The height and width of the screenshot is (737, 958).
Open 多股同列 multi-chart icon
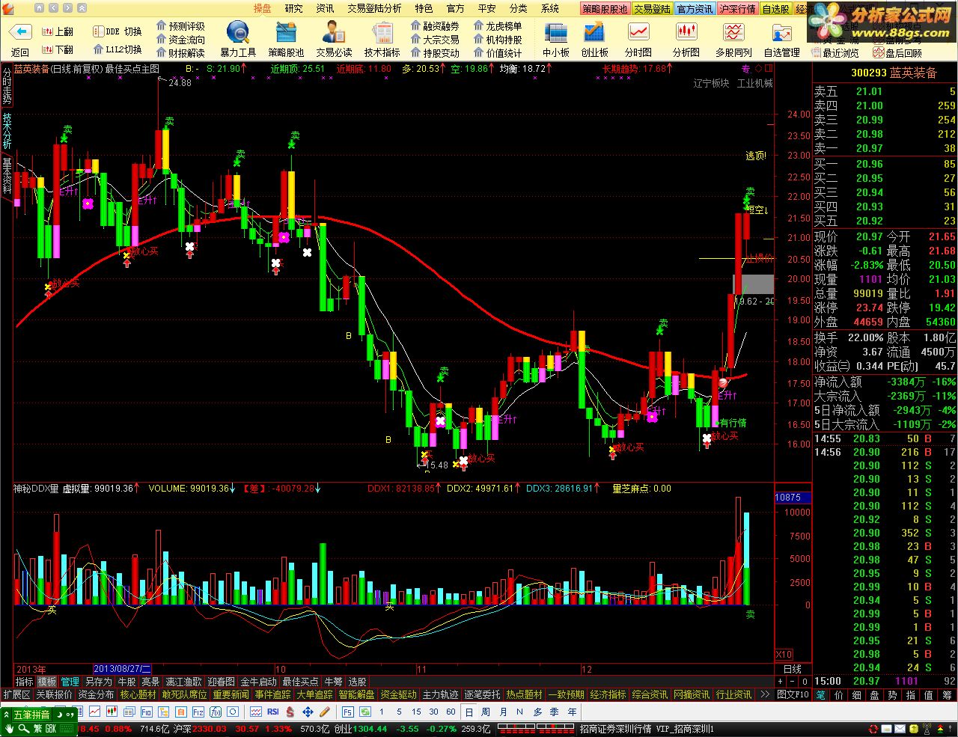[733, 33]
